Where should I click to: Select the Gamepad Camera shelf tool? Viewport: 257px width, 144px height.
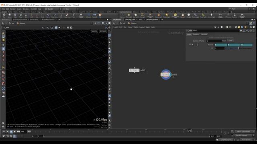tap(242, 16)
